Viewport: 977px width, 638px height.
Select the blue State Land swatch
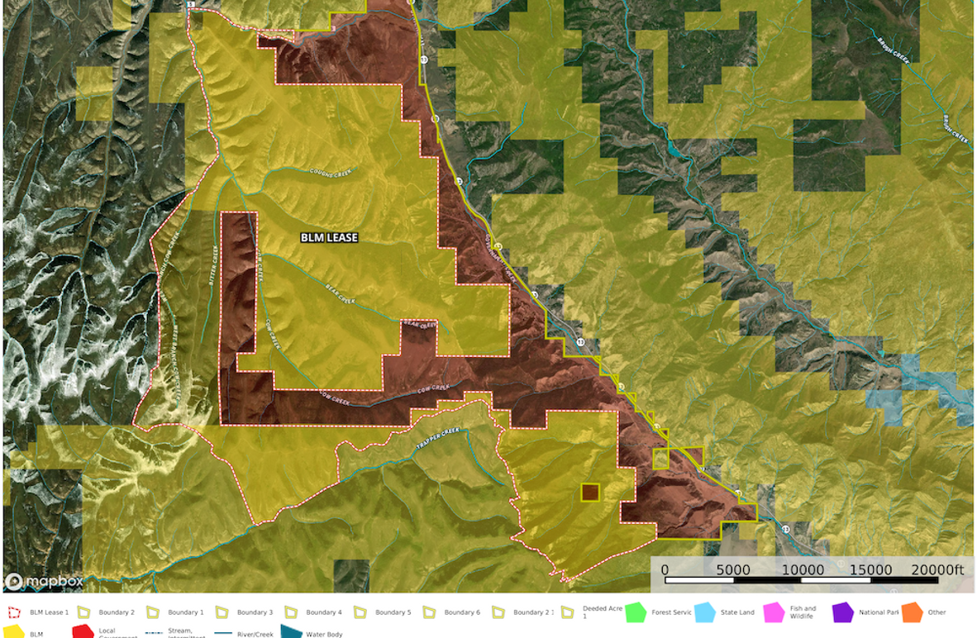[x=704, y=612]
